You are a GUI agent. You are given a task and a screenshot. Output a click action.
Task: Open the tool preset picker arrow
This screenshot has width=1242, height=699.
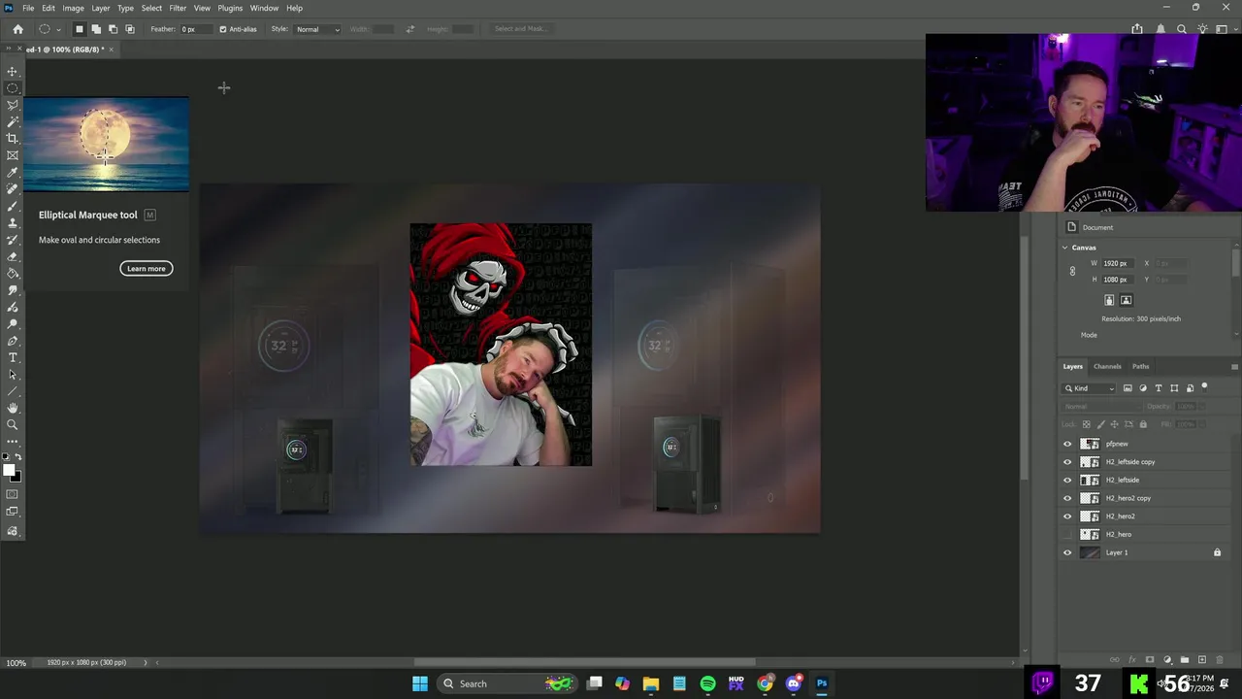(x=58, y=29)
